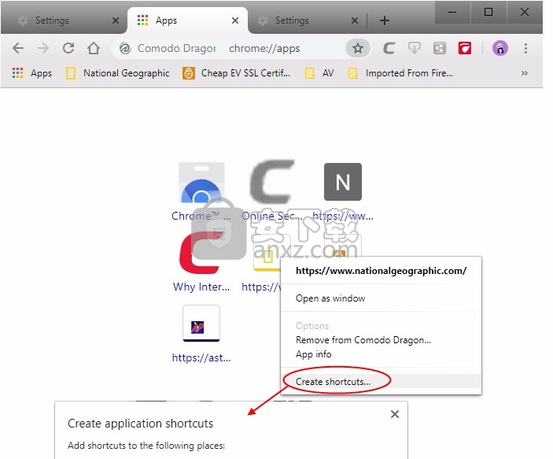The image size is (553, 459).
Task: Open Imported From Fire bookmarks folder
Action: coord(400,73)
